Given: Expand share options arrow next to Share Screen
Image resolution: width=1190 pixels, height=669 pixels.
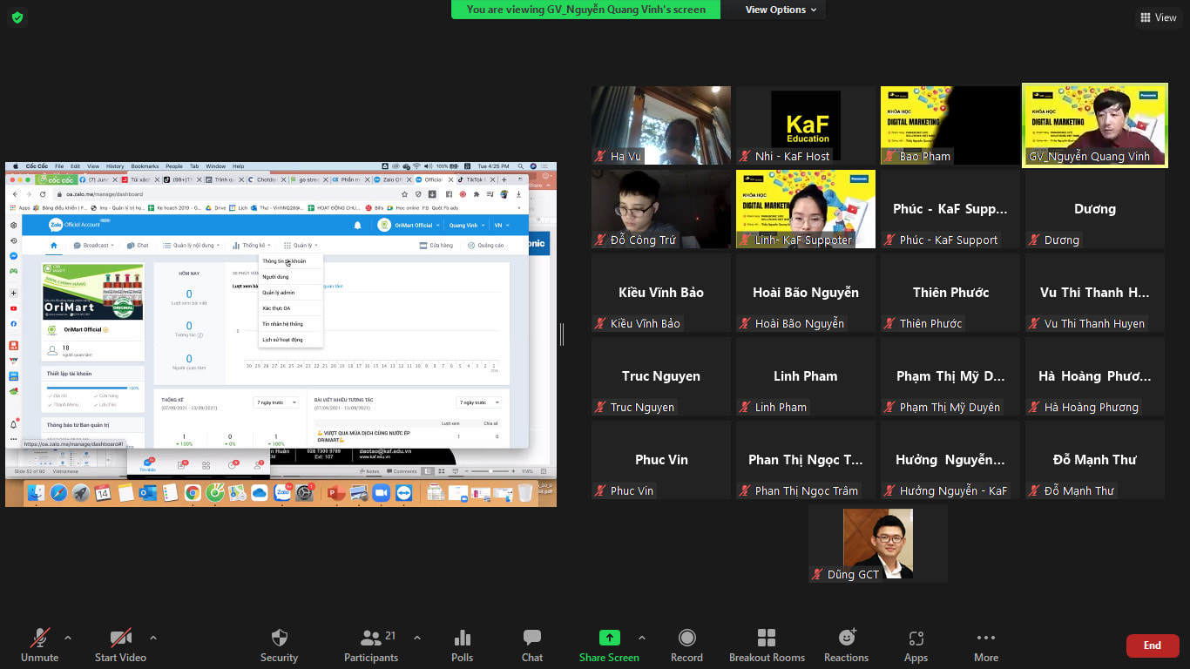Looking at the screenshot, I should [x=642, y=638].
